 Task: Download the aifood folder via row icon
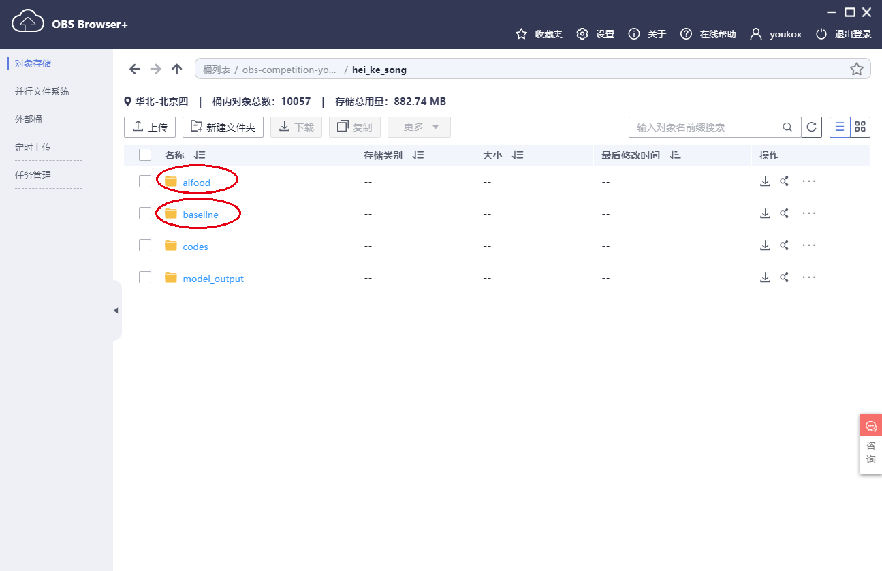765,181
